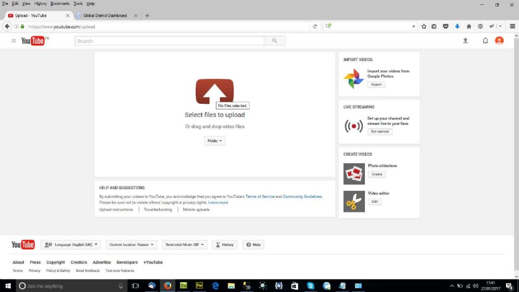Click Cortana Ask me anything box
Screen dimensions: 519x292
click(71, 286)
